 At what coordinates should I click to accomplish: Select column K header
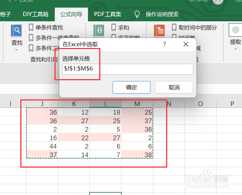pos(74,103)
